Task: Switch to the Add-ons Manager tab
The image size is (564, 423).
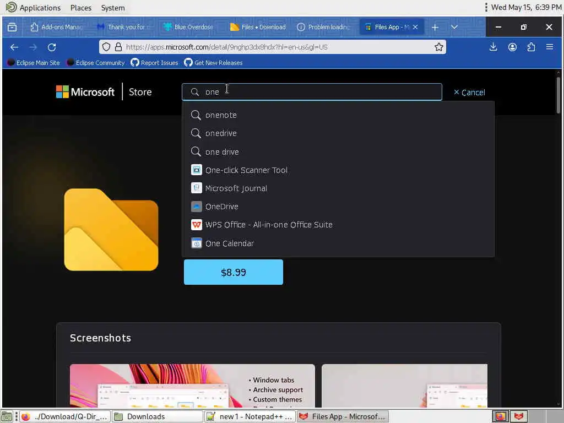Action: (x=57, y=27)
